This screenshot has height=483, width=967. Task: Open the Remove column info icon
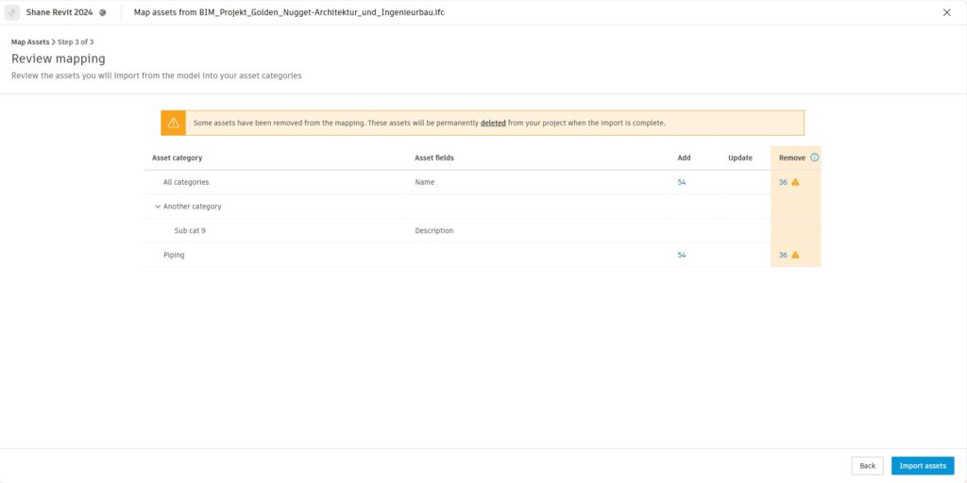pyautogui.click(x=815, y=158)
